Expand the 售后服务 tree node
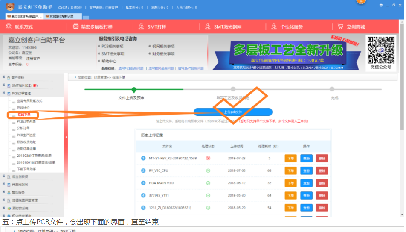The height and width of the screenshot is (232, 406). 4,192
